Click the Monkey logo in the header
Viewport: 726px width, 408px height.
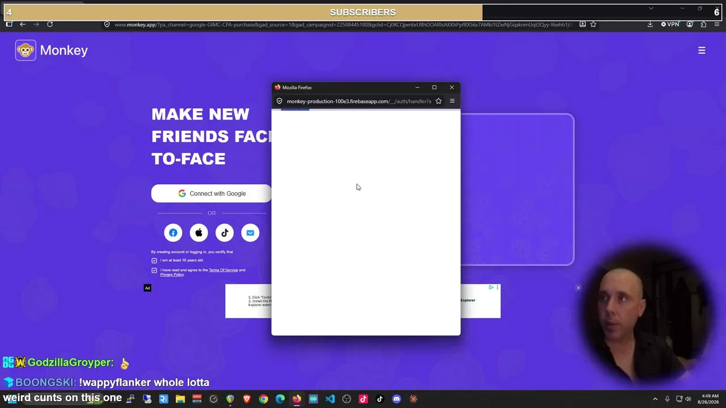[x=52, y=50]
